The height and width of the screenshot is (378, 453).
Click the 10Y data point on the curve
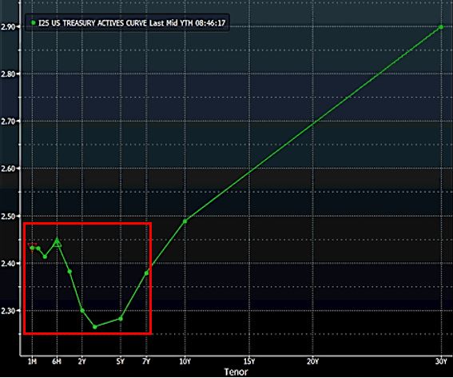pyautogui.click(x=185, y=221)
